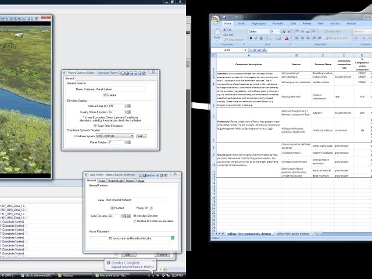Click the formula bar Enter checkmark icon
Image resolution: width=372 pixels, height=279 pixels.
(x=259, y=50)
